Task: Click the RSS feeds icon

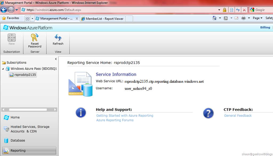Action: coord(226,18)
